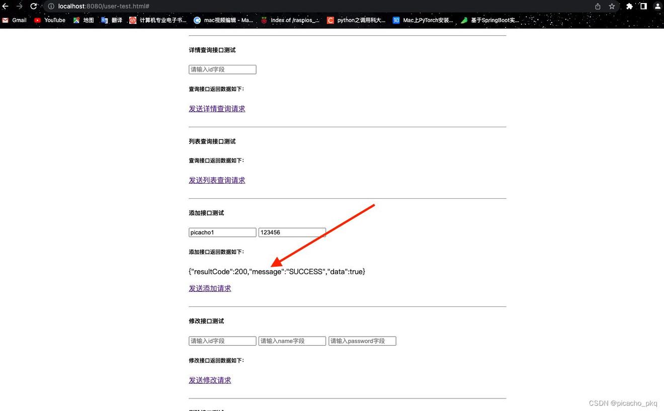Viewport: 664px width, 411px height.
Task: Click the share page icon in address bar
Action: click(598, 6)
